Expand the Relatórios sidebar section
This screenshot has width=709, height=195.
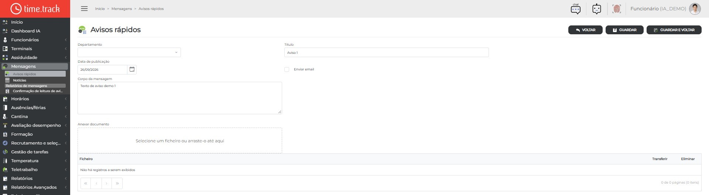pyautogui.click(x=35, y=178)
